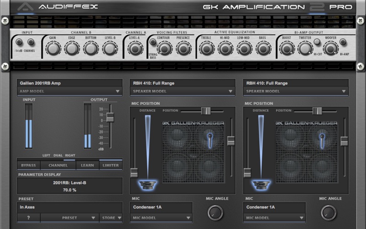The height and width of the screenshot is (229, 366).
Task: Click the microphone on right cabinet
Action: coord(322,142)
